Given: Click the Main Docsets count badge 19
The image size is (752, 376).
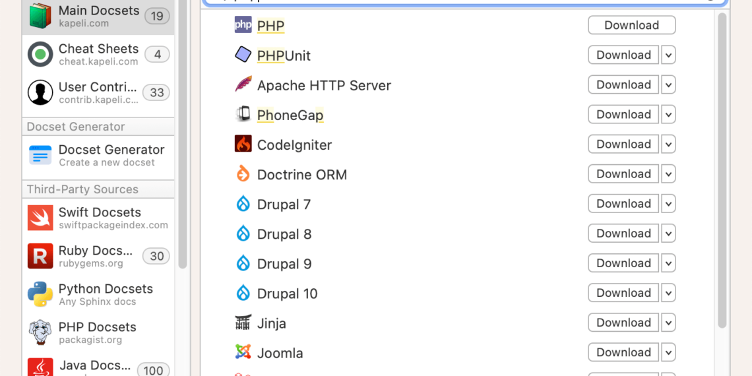Looking at the screenshot, I should pyautogui.click(x=157, y=16).
